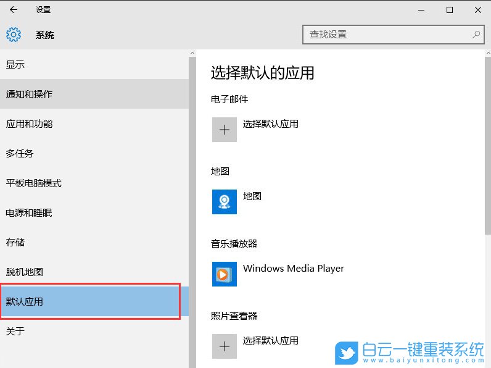Click the 地图 default app label
This screenshot has width=491, height=368.
[252, 196]
